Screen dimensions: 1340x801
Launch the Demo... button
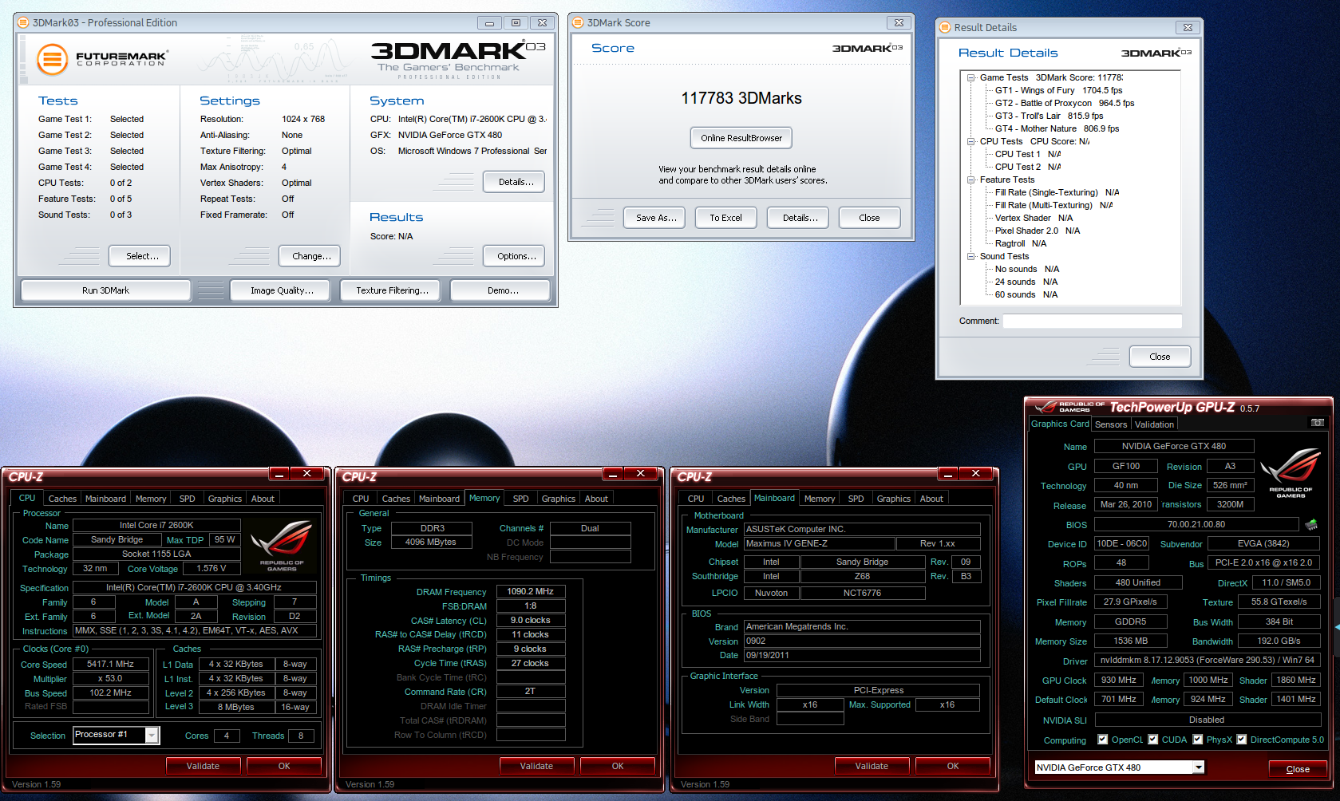coord(500,290)
